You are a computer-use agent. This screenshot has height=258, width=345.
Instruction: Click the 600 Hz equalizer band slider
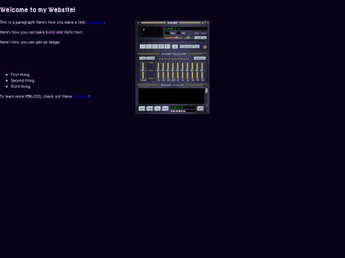(x=172, y=71)
